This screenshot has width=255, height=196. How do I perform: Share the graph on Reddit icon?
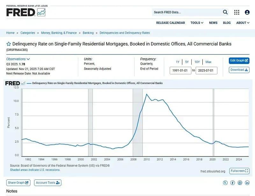tap(240, 183)
